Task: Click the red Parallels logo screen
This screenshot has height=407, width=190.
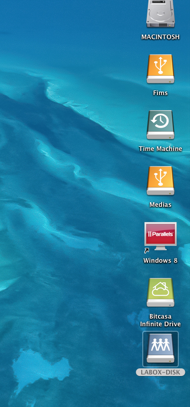Action: [x=161, y=234]
